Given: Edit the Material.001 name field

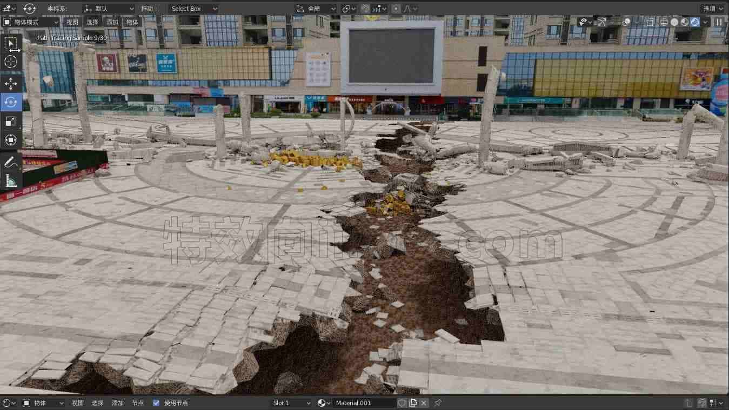Looking at the screenshot, I should pos(364,403).
